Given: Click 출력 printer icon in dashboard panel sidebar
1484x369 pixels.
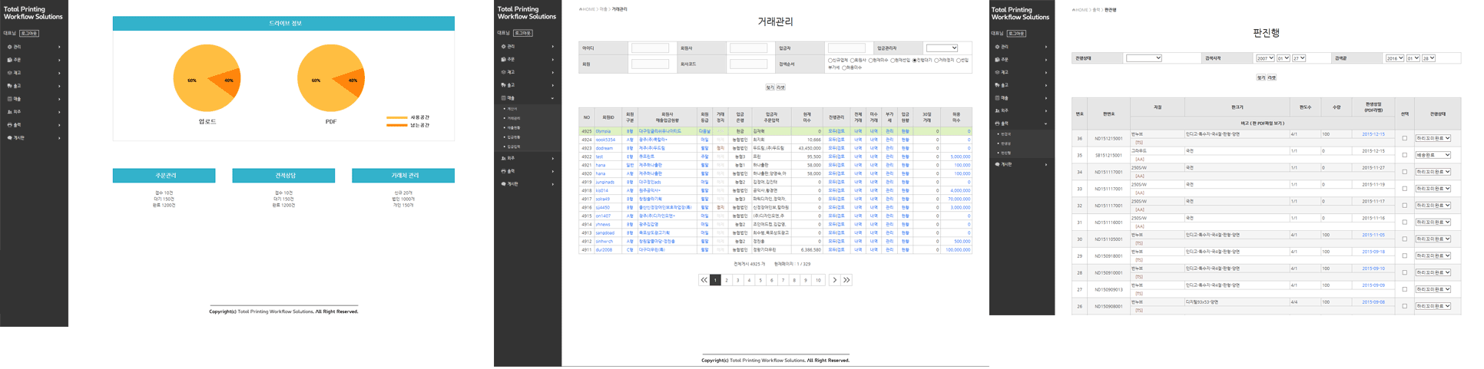Looking at the screenshot, I should [9, 125].
